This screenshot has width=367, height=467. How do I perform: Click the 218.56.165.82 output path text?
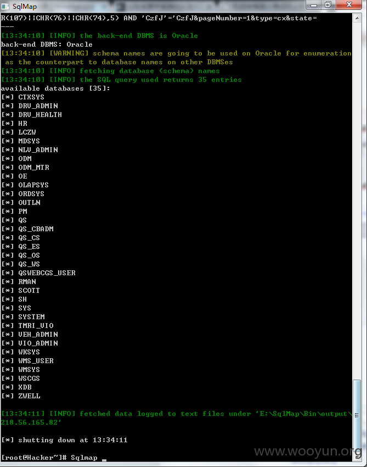(31, 422)
